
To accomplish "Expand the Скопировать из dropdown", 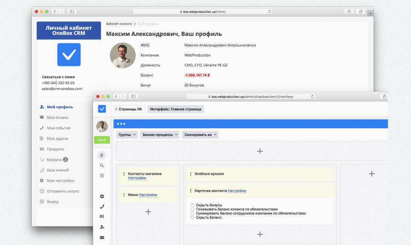I will [x=200, y=135].
